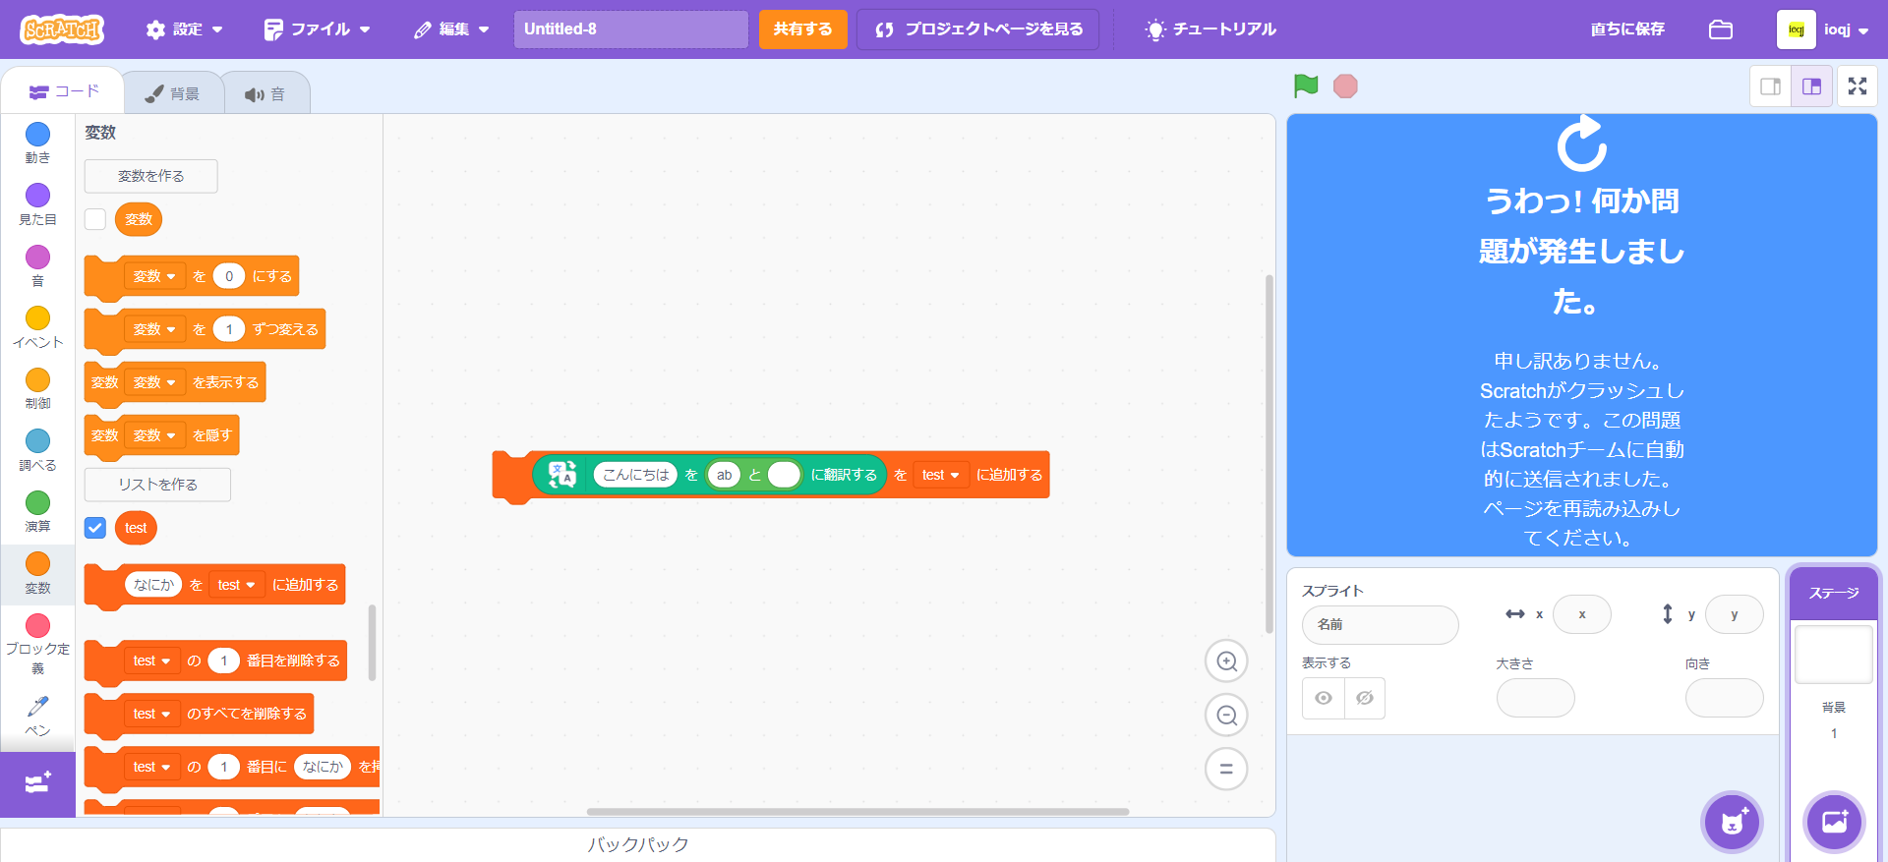Uncheck the test list monitor checkbox
The height and width of the screenshot is (862, 1888).
(95, 528)
